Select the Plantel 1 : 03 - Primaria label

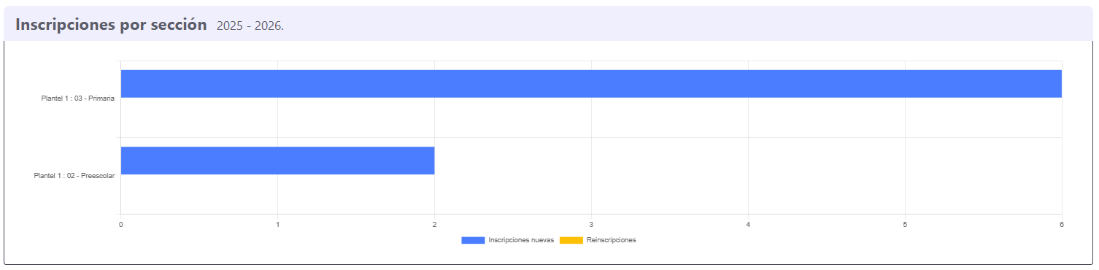pyautogui.click(x=78, y=99)
